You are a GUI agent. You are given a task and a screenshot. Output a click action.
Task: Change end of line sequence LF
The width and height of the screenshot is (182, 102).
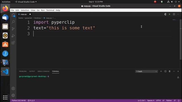(x=163, y=101)
